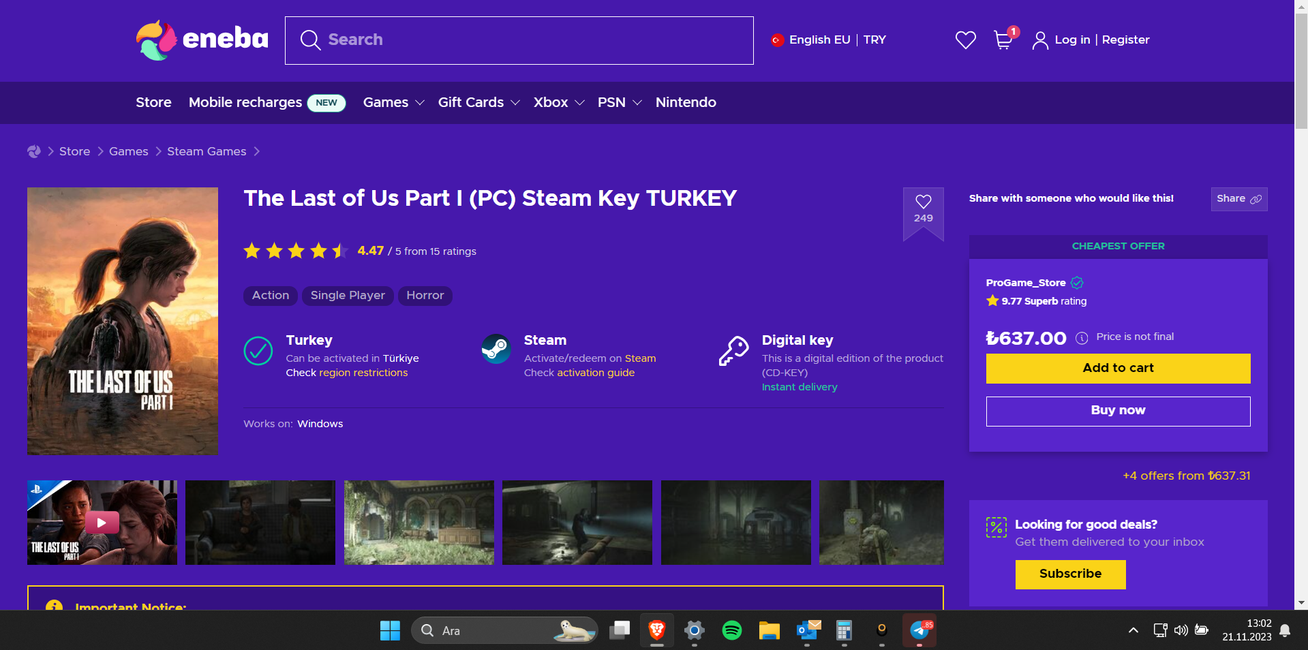Click the Turkey region checkmark icon
The height and width of the screenshot is (650, 1308).
[258, 351]
